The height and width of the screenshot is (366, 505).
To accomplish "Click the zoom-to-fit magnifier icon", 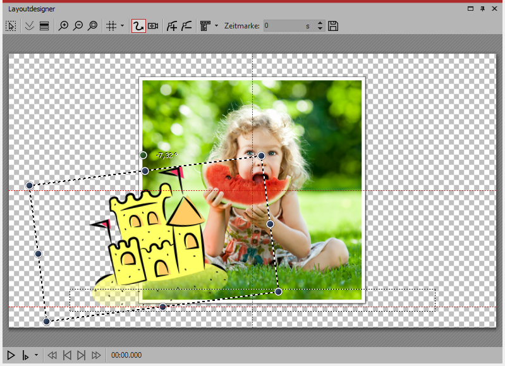I will pyautogui.click(x=93, y=26).
